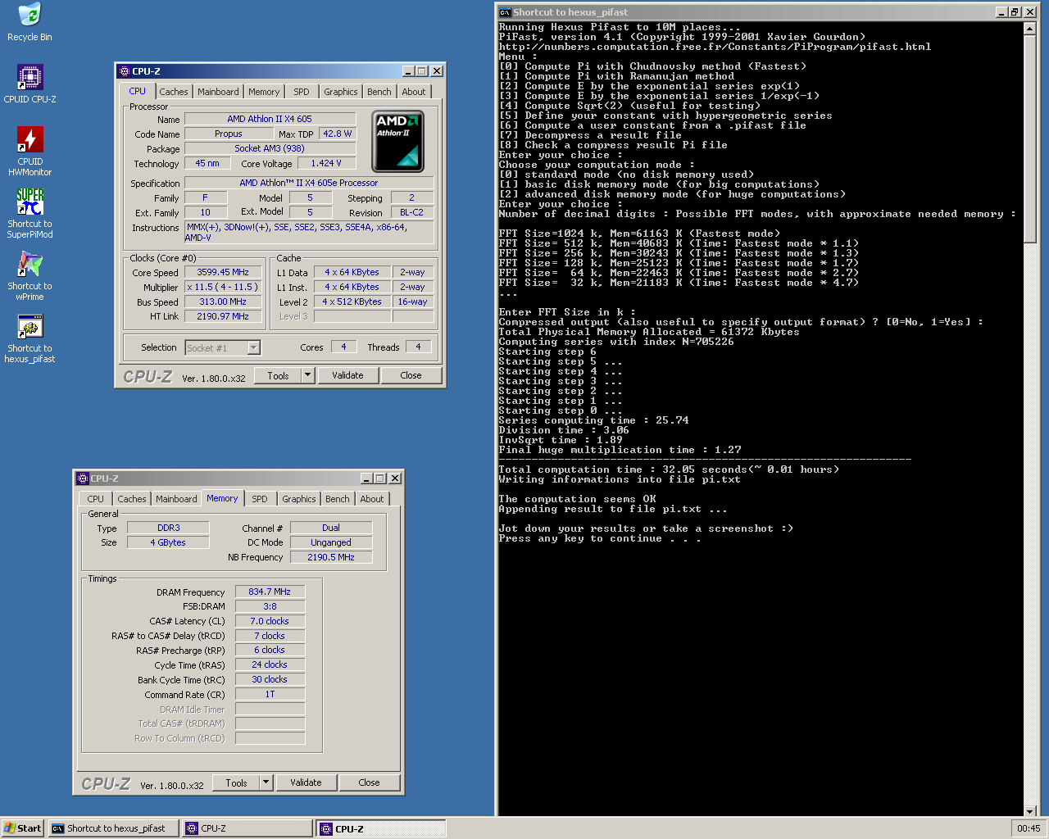Select the first CPU-Z taskbar button

coord(247,828)
